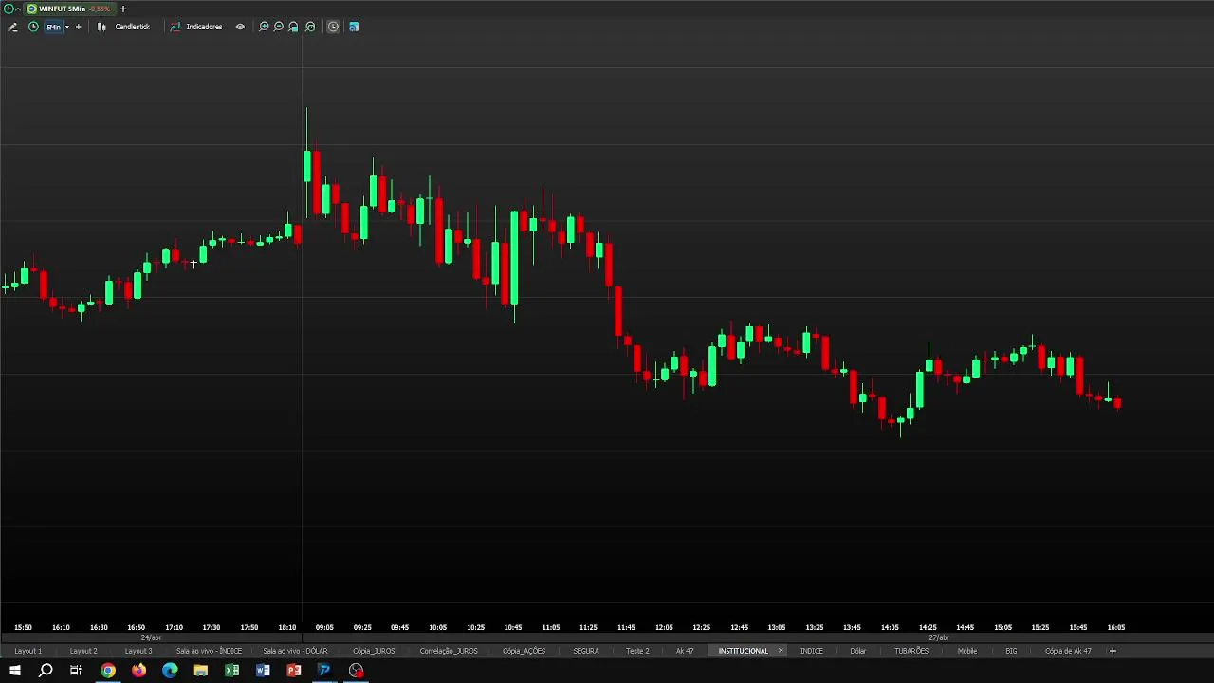Click the clock icon beside the 5Min field
The height and width of the screenshot is (683, 1214).
tap(33, 27)
